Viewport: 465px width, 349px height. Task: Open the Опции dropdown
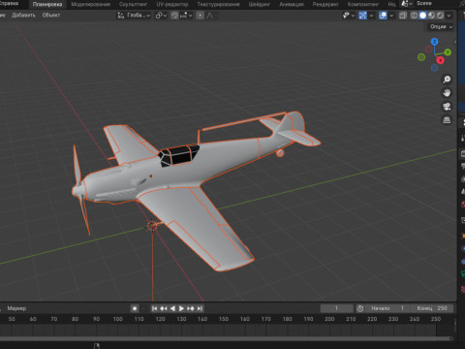coord(441,27)
